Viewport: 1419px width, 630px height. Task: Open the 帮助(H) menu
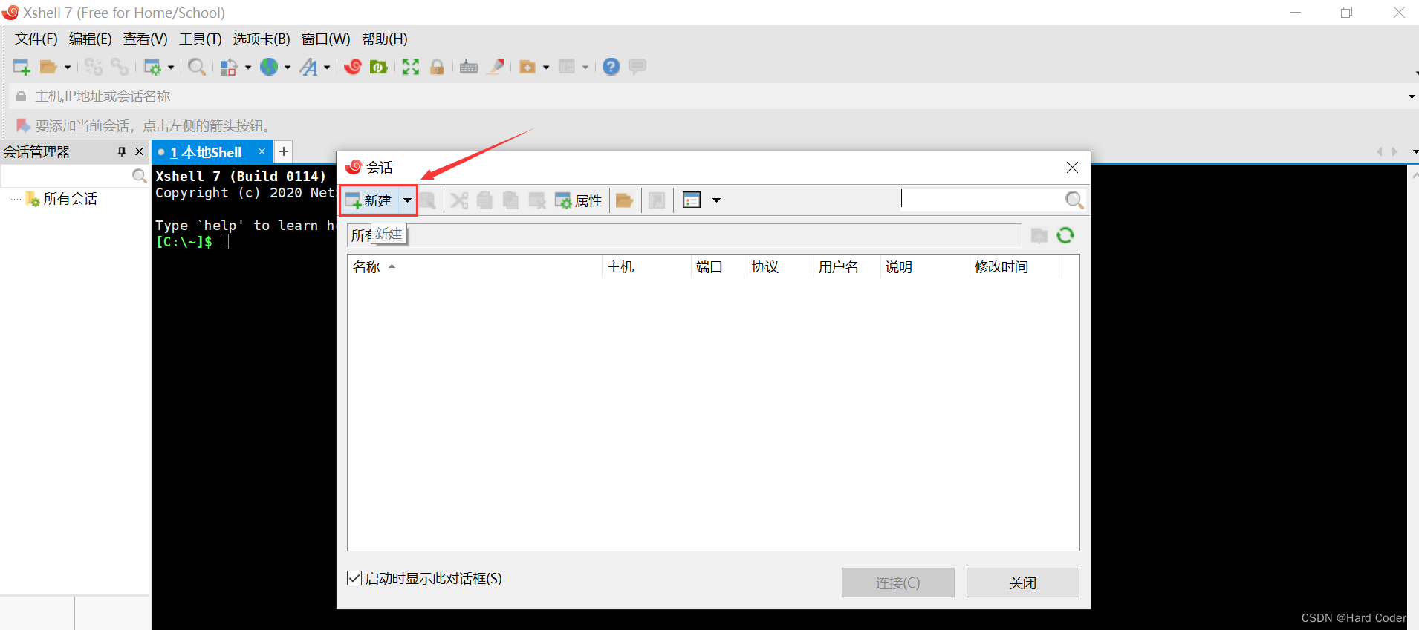[x=385, y=39]
